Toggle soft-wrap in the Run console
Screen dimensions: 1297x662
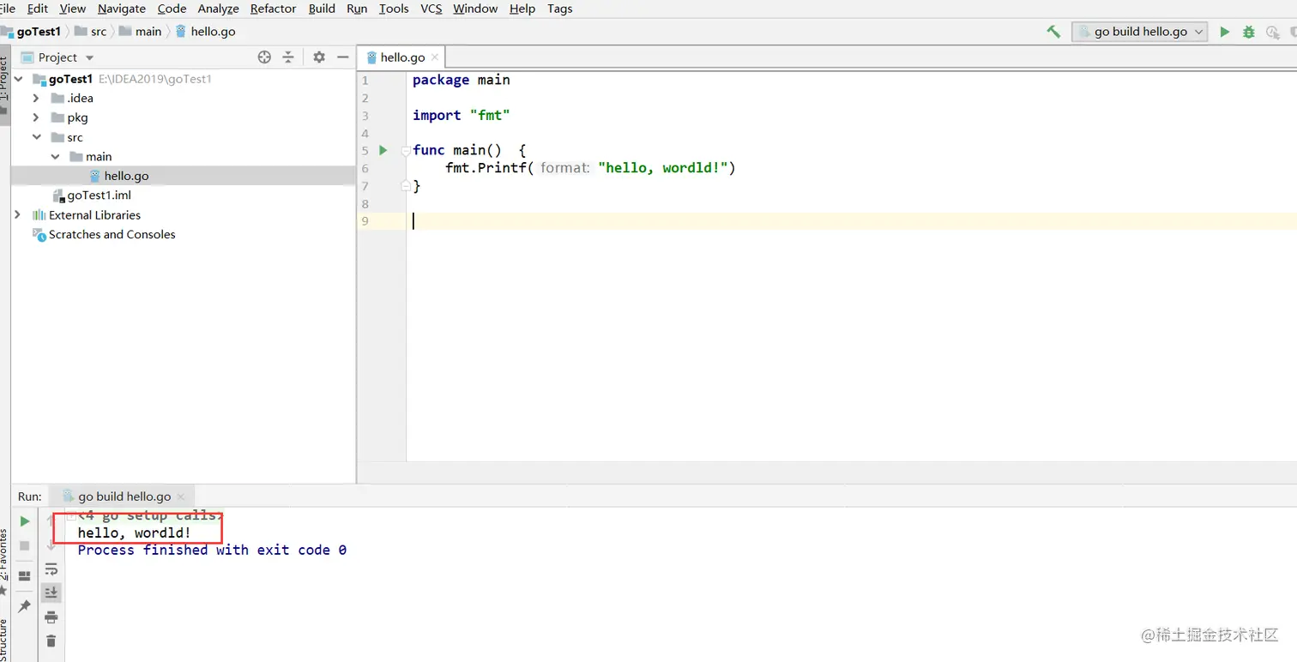51,569
